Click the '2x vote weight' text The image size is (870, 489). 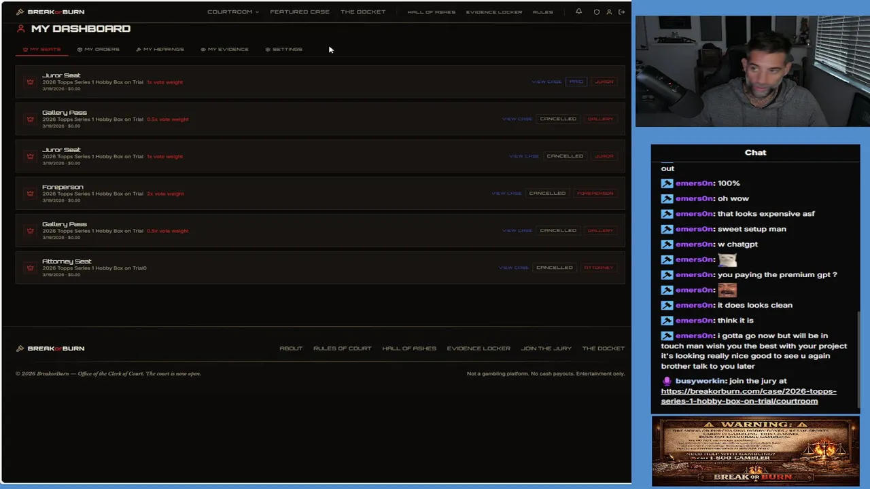[x=165, y=194]
